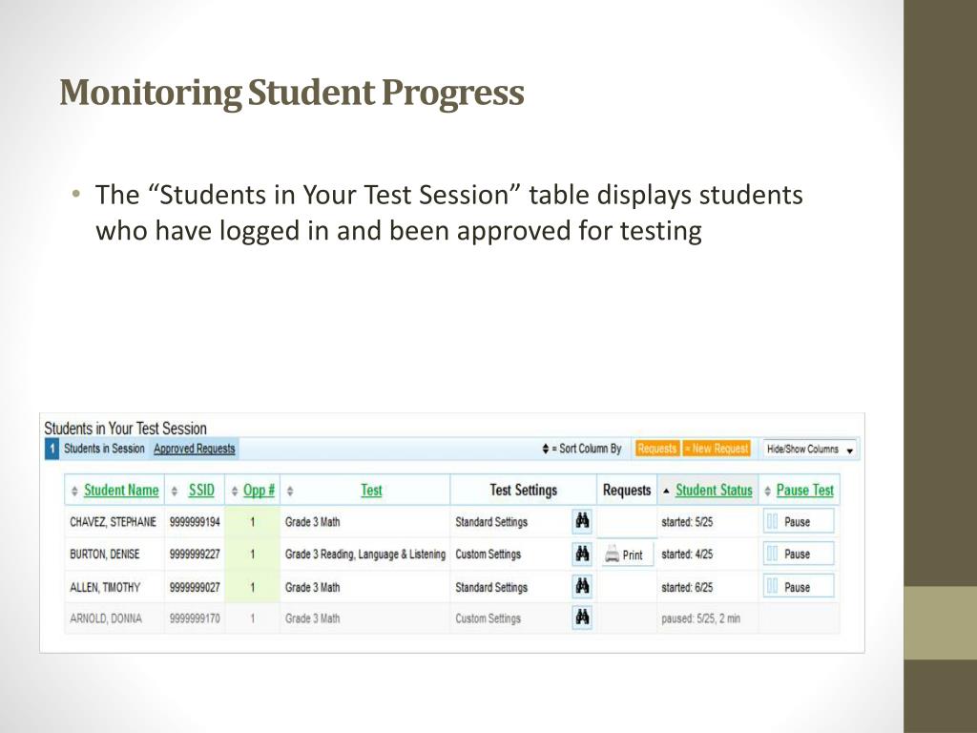
Task: Click sort arrows next to Student Name
Action: tap(74, 492)
